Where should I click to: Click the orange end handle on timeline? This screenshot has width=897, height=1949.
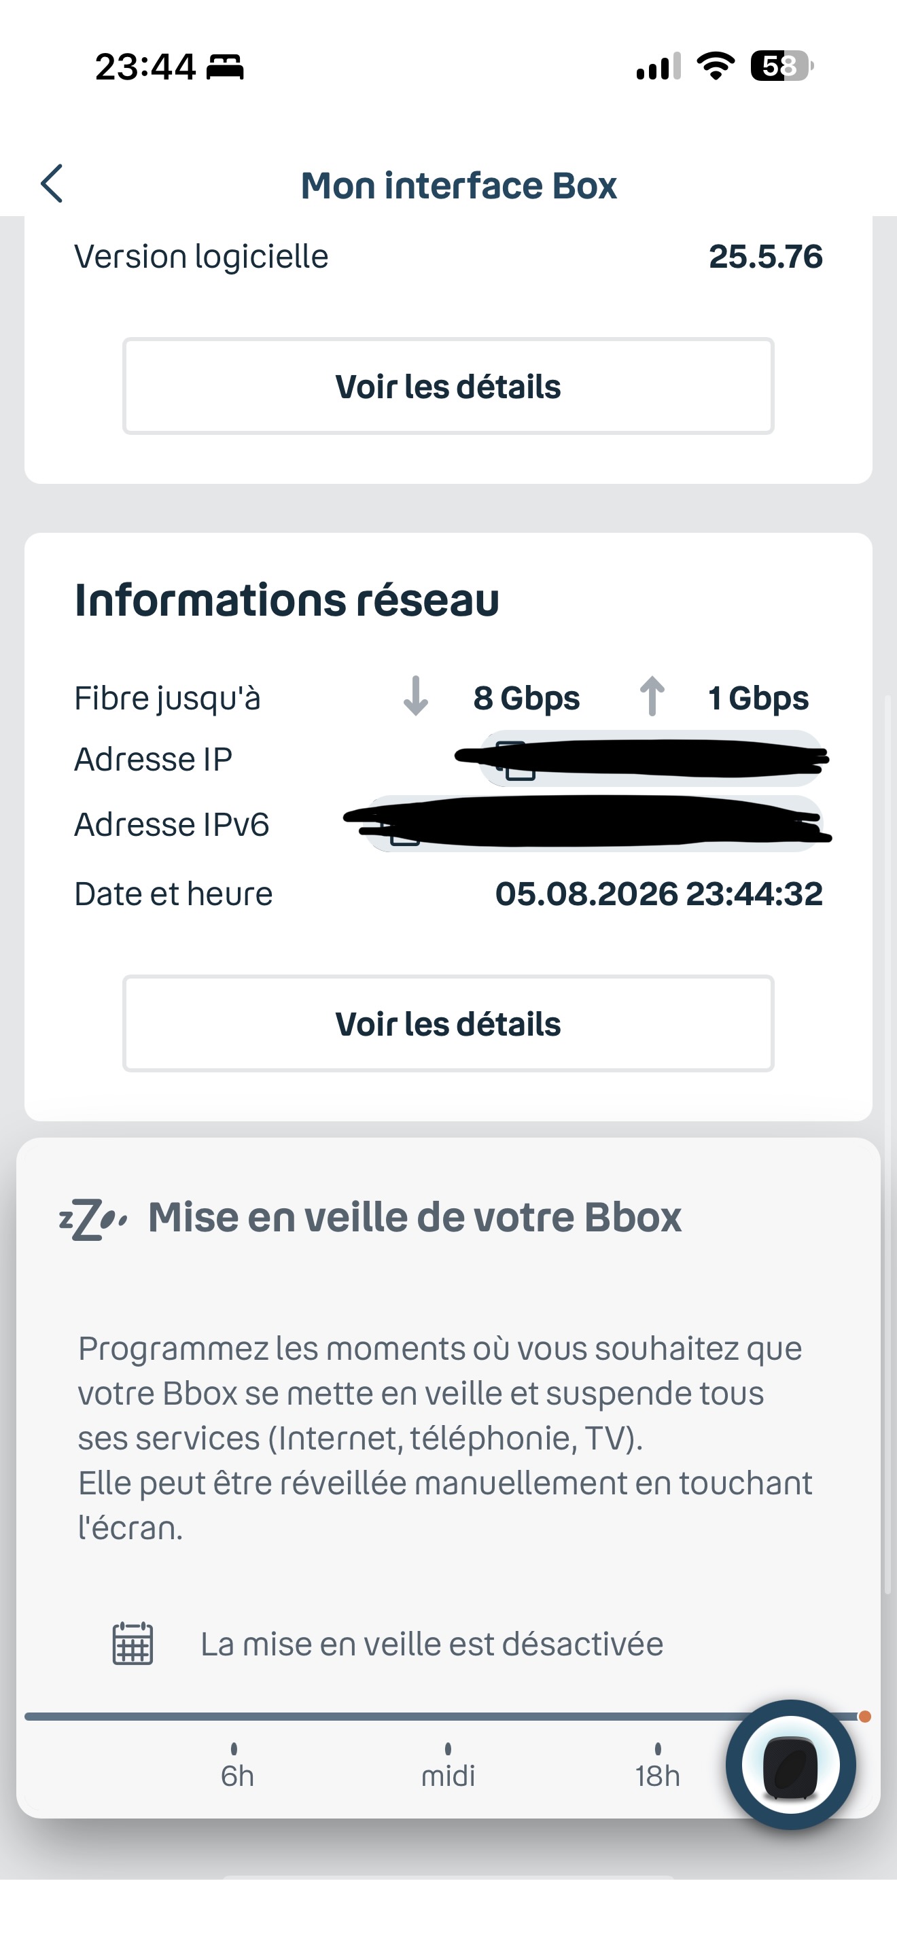(x=865, y=1717)
